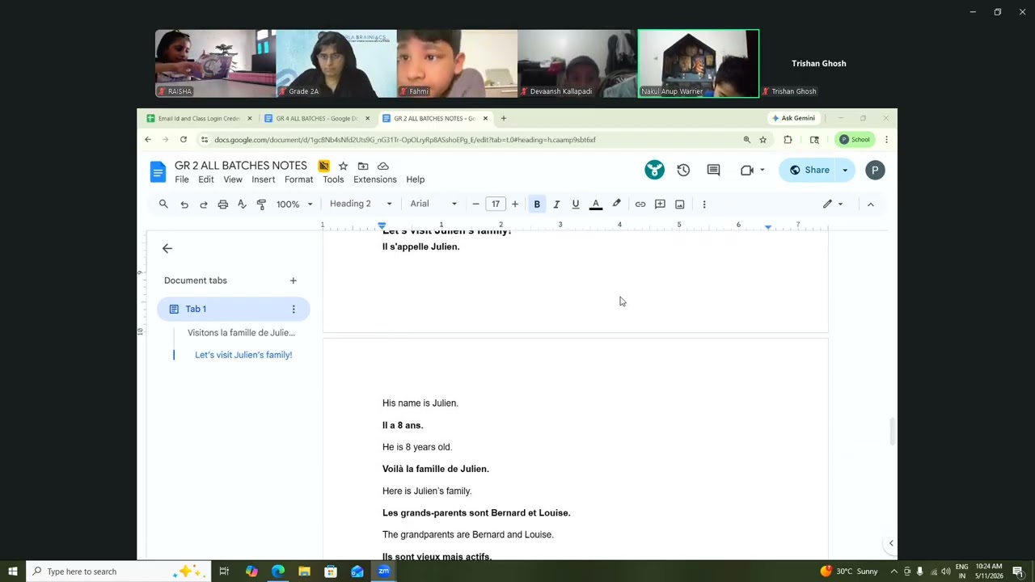
Task: Switch to Email Id and Class Login tab
Action: pyautogui.click(x=200, y=118)
